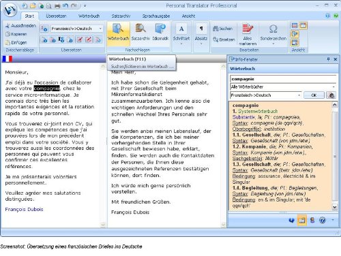
Task: Toggle the split-view layout icon in Ansicht group
Action: pos(303,26)
